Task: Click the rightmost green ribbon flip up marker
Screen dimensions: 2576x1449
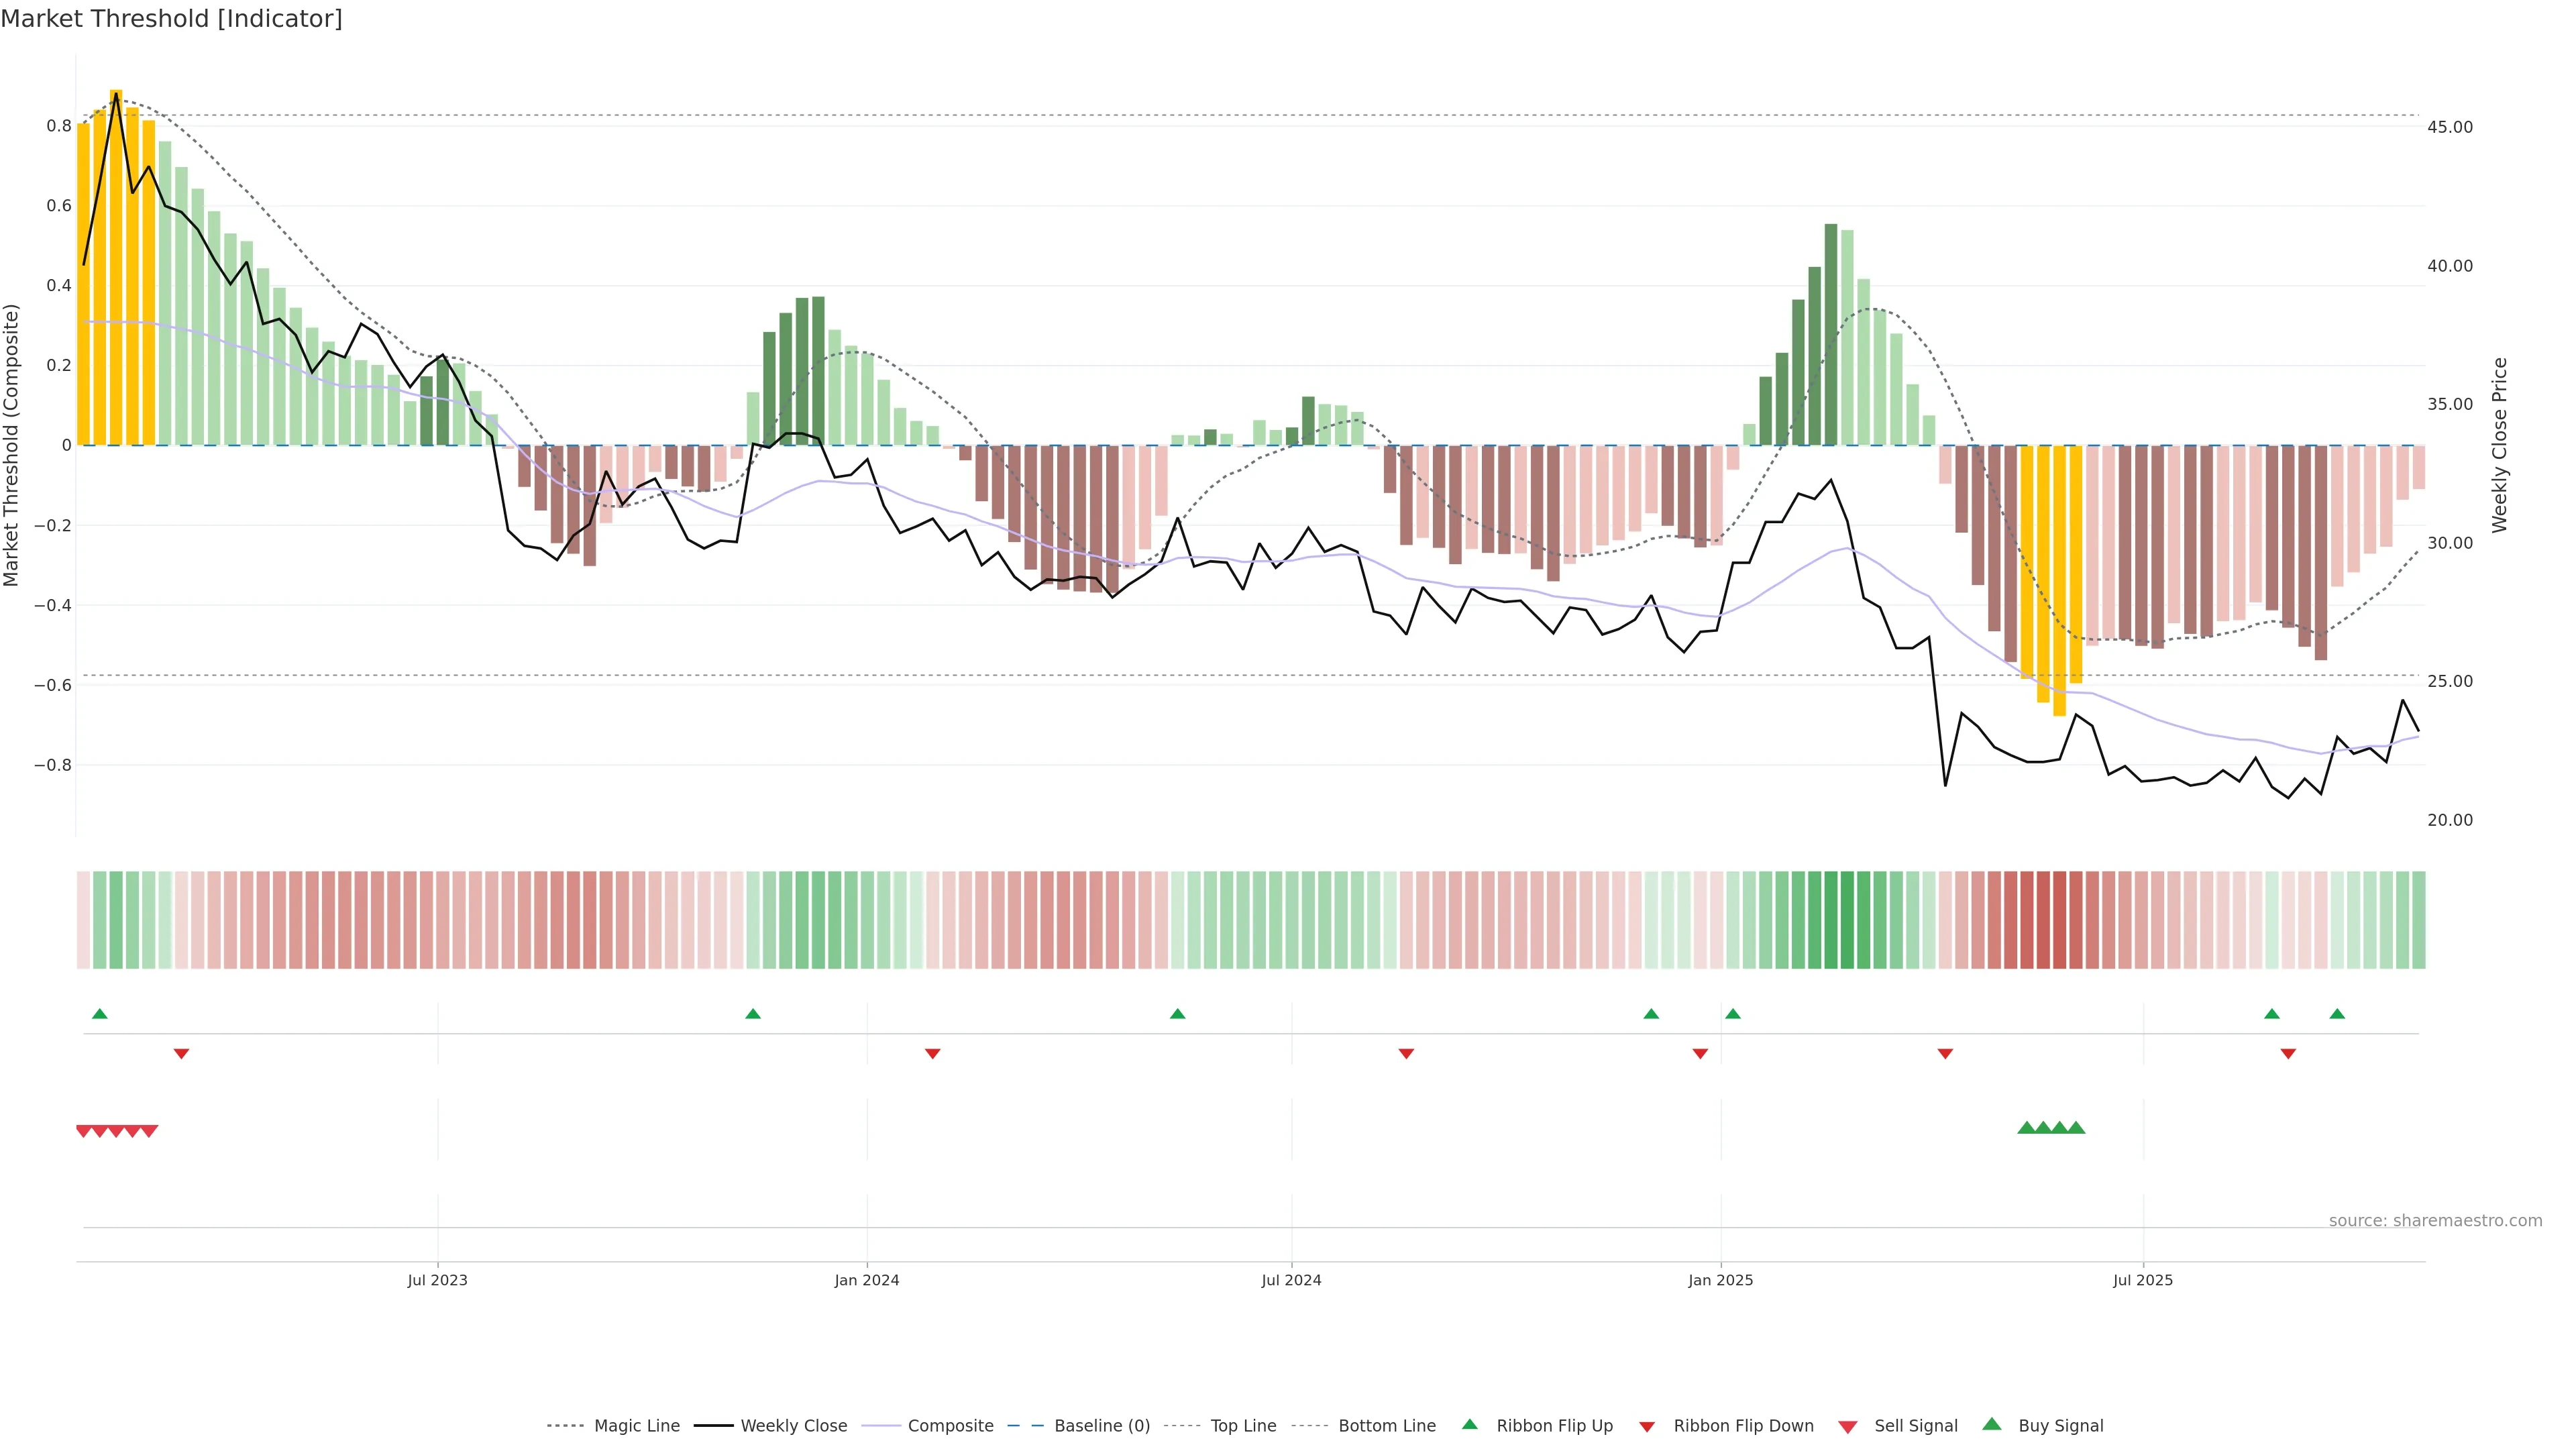Action: tap(2336, 1014)
